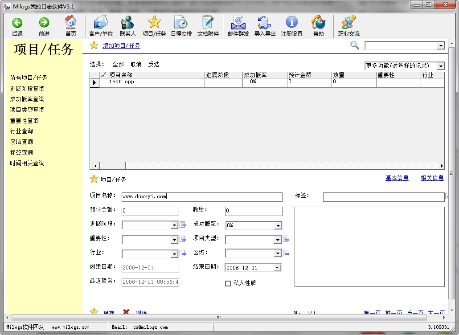
Task: Open the 结束日期 date dropdown
Action: click(278, 267)
